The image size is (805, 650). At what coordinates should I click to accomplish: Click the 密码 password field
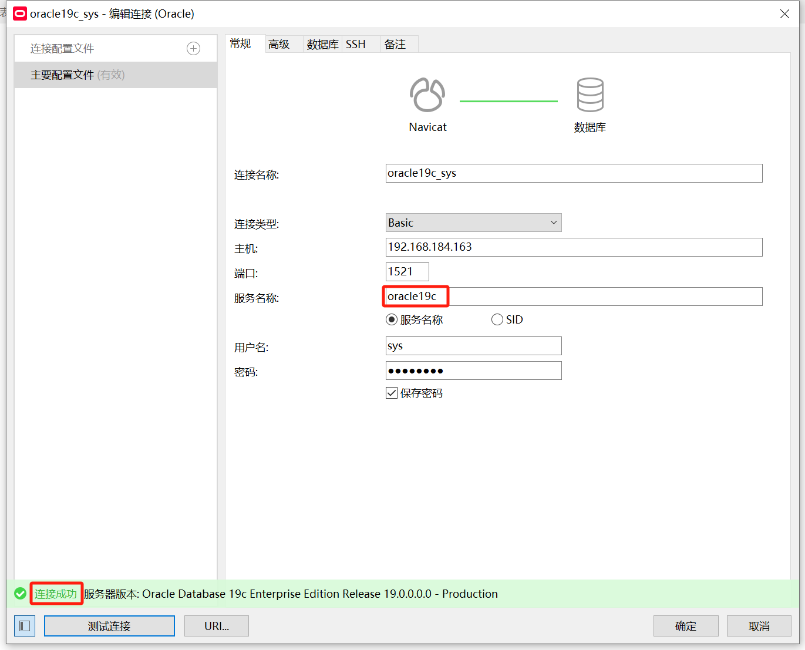(473, 371)
